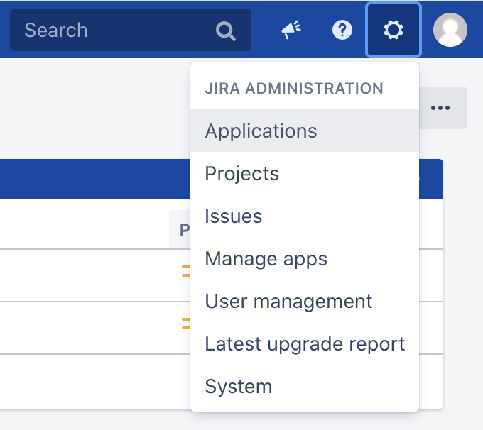Open the three-dot more actions button

[440, 108]
